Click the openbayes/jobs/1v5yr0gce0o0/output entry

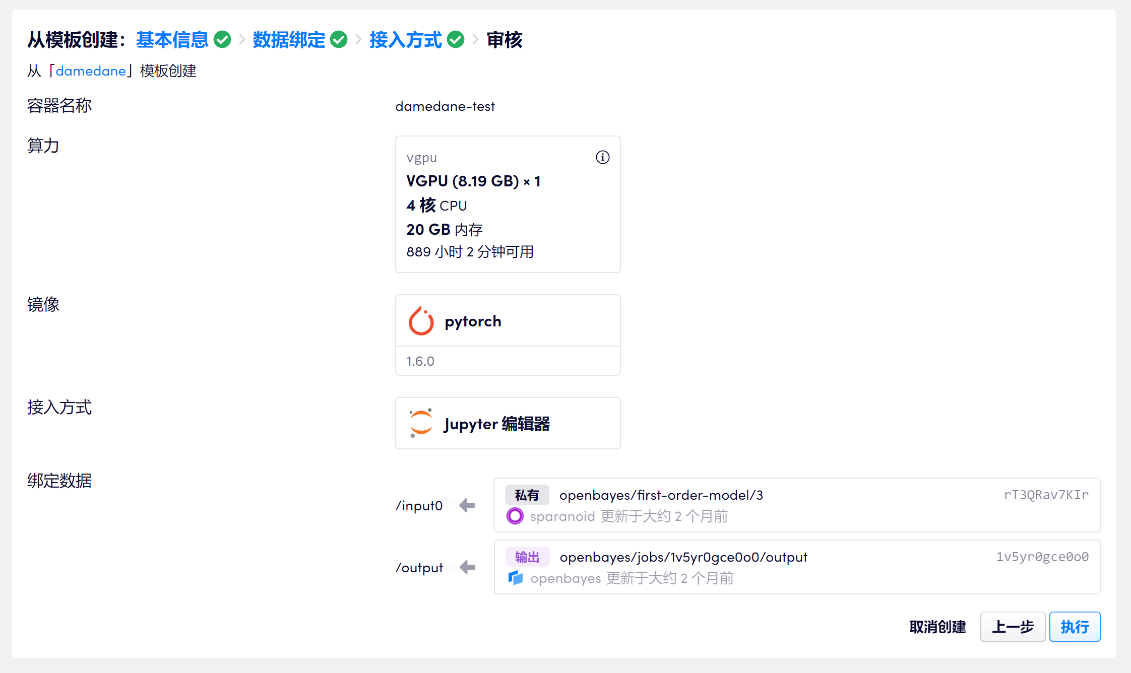683,557
